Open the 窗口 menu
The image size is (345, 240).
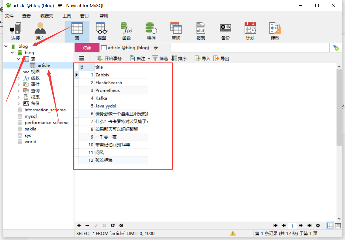point(84,16)
